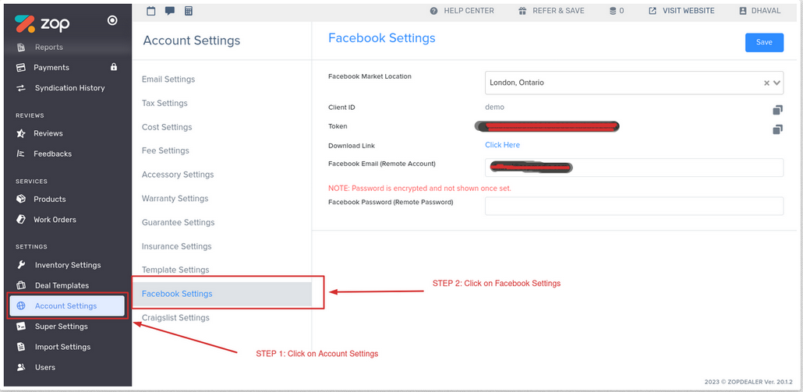The image size is (803, 392).
Task: Click the Account Settings globe icon
Action: click(x=21, y=306)
